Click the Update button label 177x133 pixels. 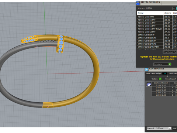[155, 79]
